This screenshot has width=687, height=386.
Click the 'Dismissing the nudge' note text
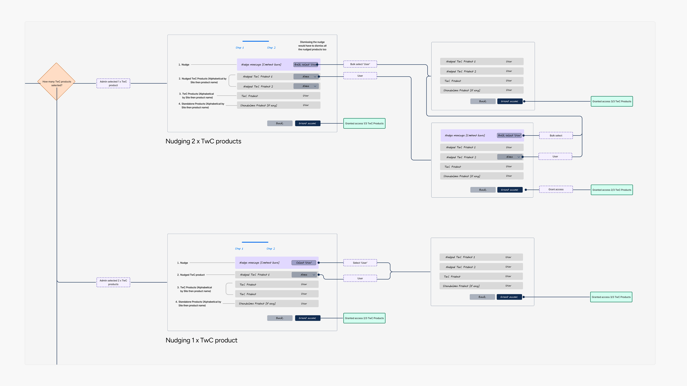tap(312, 46)
